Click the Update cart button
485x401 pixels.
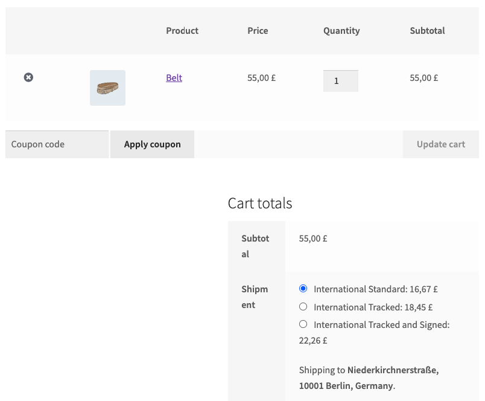click(x=440, y=144)
